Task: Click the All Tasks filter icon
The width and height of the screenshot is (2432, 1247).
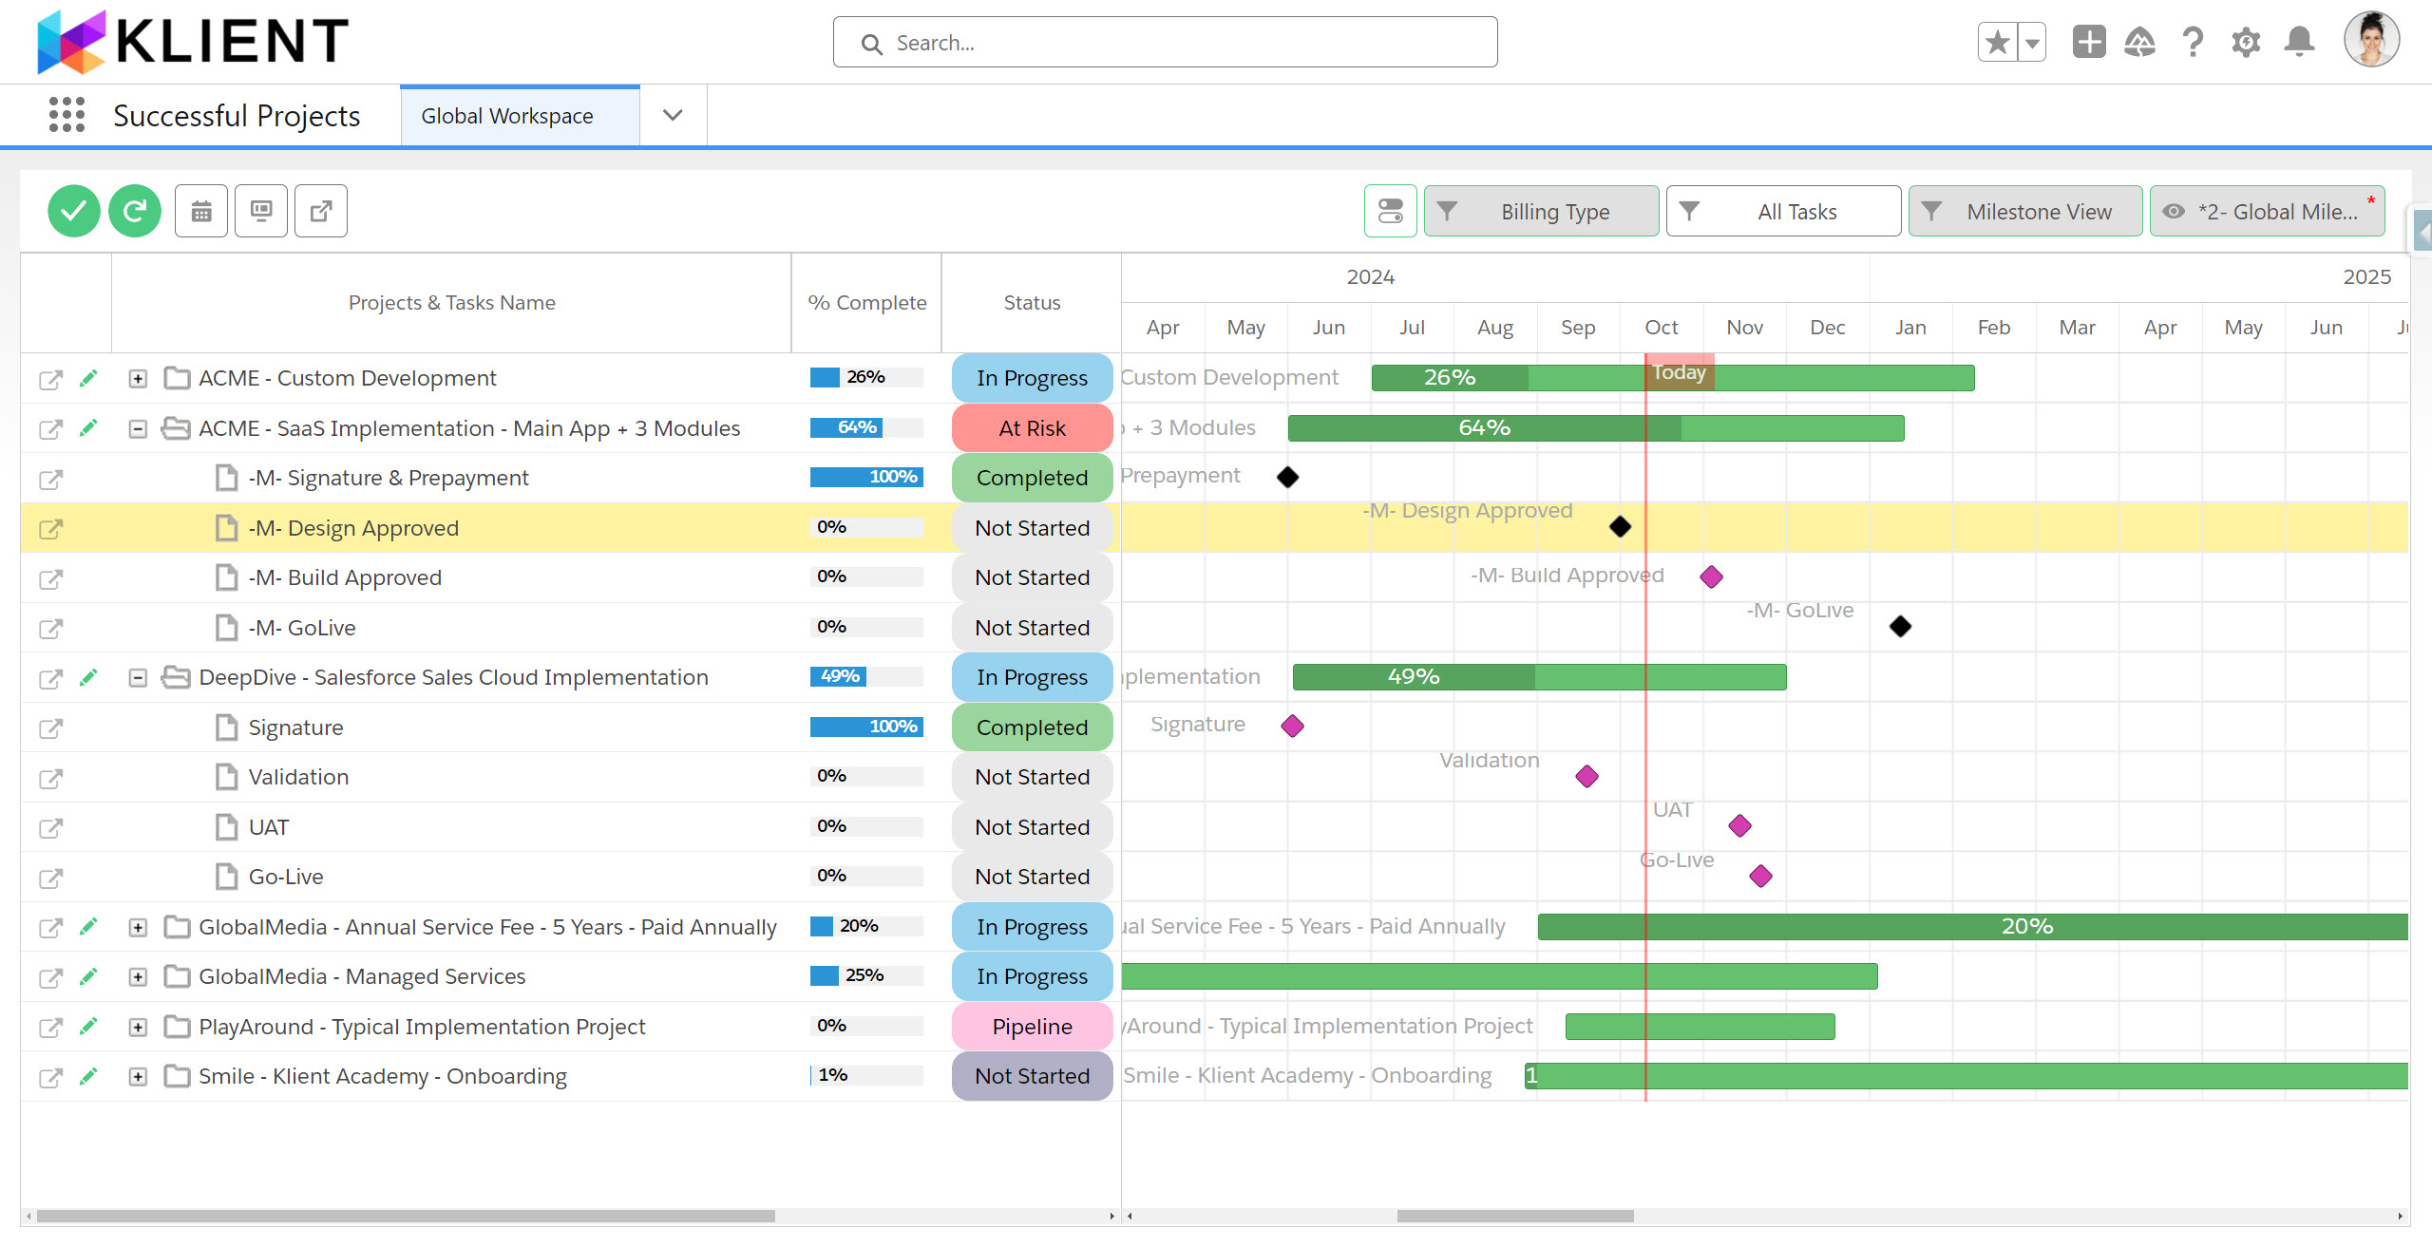Action: 1689,210
